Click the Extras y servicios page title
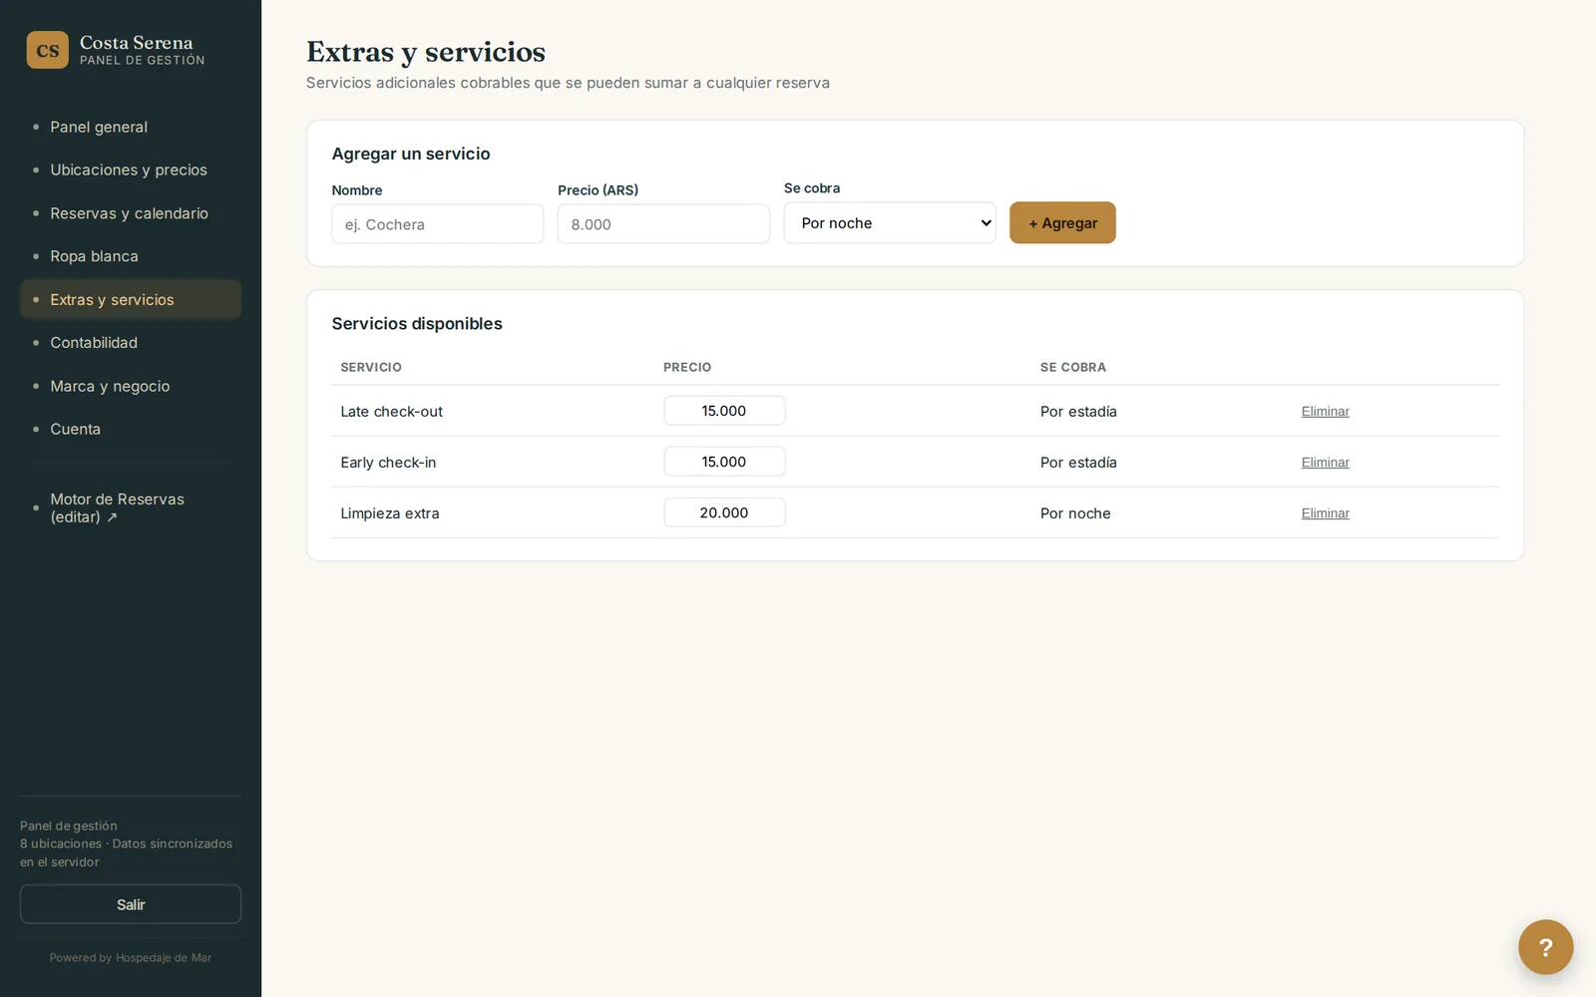The width and height of the screenshot is (1596, 997). (426, 52)
